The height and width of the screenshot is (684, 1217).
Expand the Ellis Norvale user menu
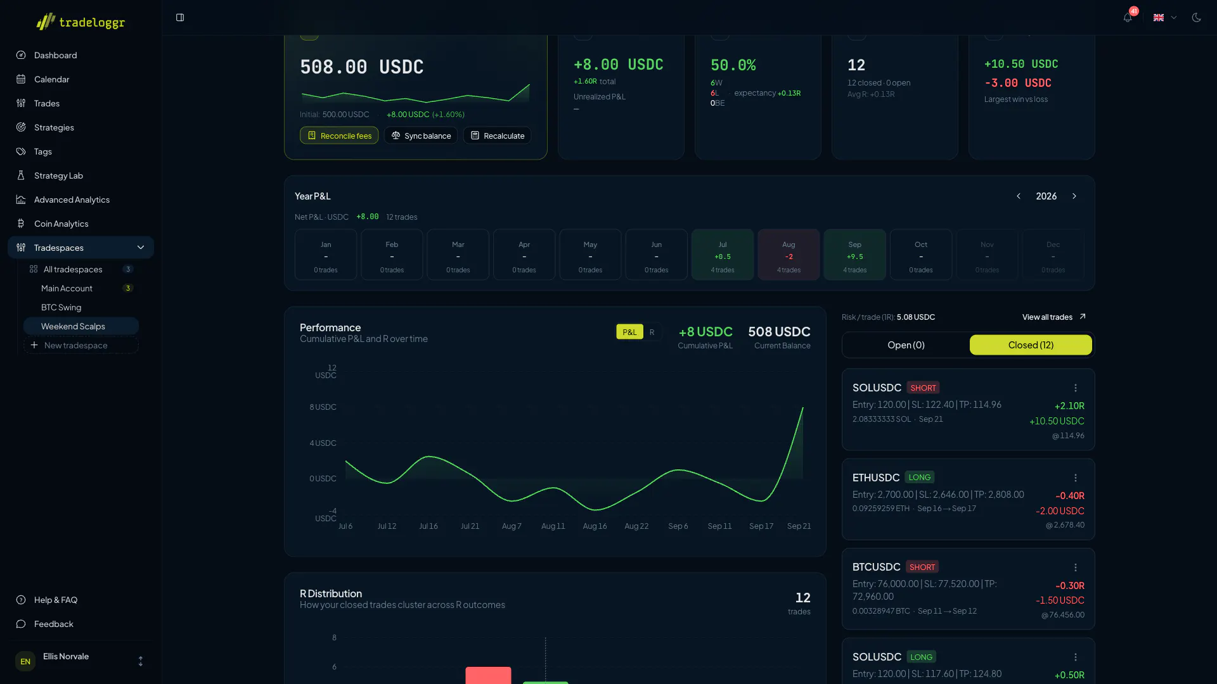point(141,661)
